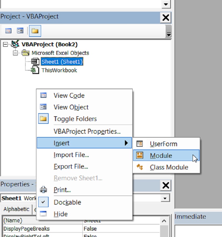This screenshot has width=222, height=237.
Task: Toggle the Dockable checkmark option
Action: point(67,202)
